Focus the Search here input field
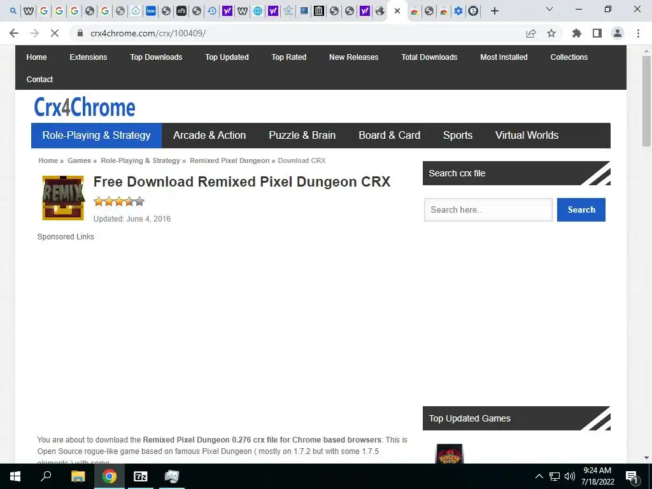 tap(488, 209)
